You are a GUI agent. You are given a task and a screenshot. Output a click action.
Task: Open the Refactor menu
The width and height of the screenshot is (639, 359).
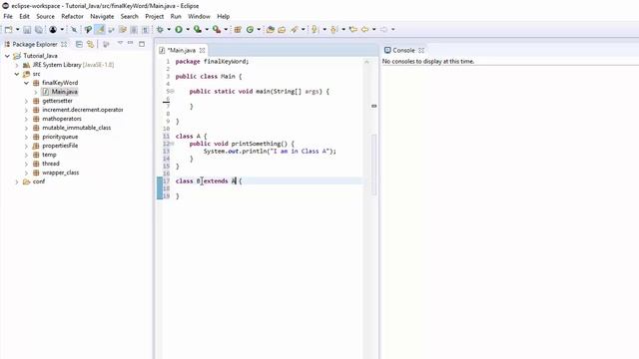(72, 16)
